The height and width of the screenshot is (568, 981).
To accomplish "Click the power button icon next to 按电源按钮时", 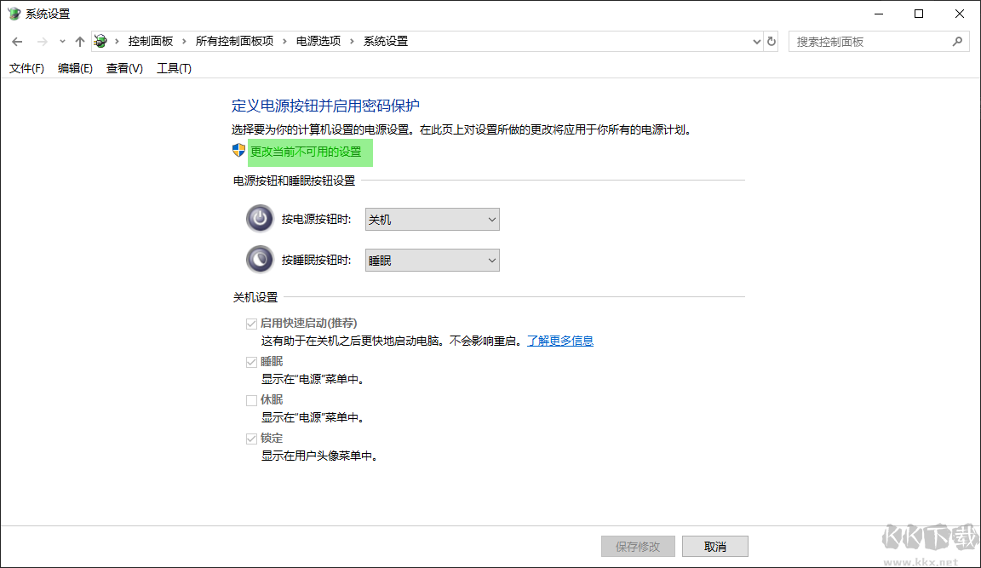I will point(259,219).
